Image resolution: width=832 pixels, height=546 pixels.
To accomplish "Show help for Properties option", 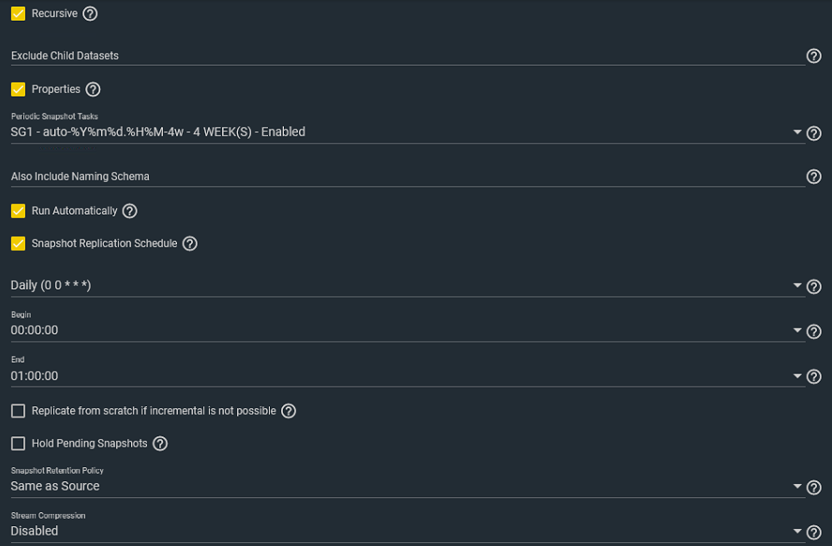I will coord(93,89).
